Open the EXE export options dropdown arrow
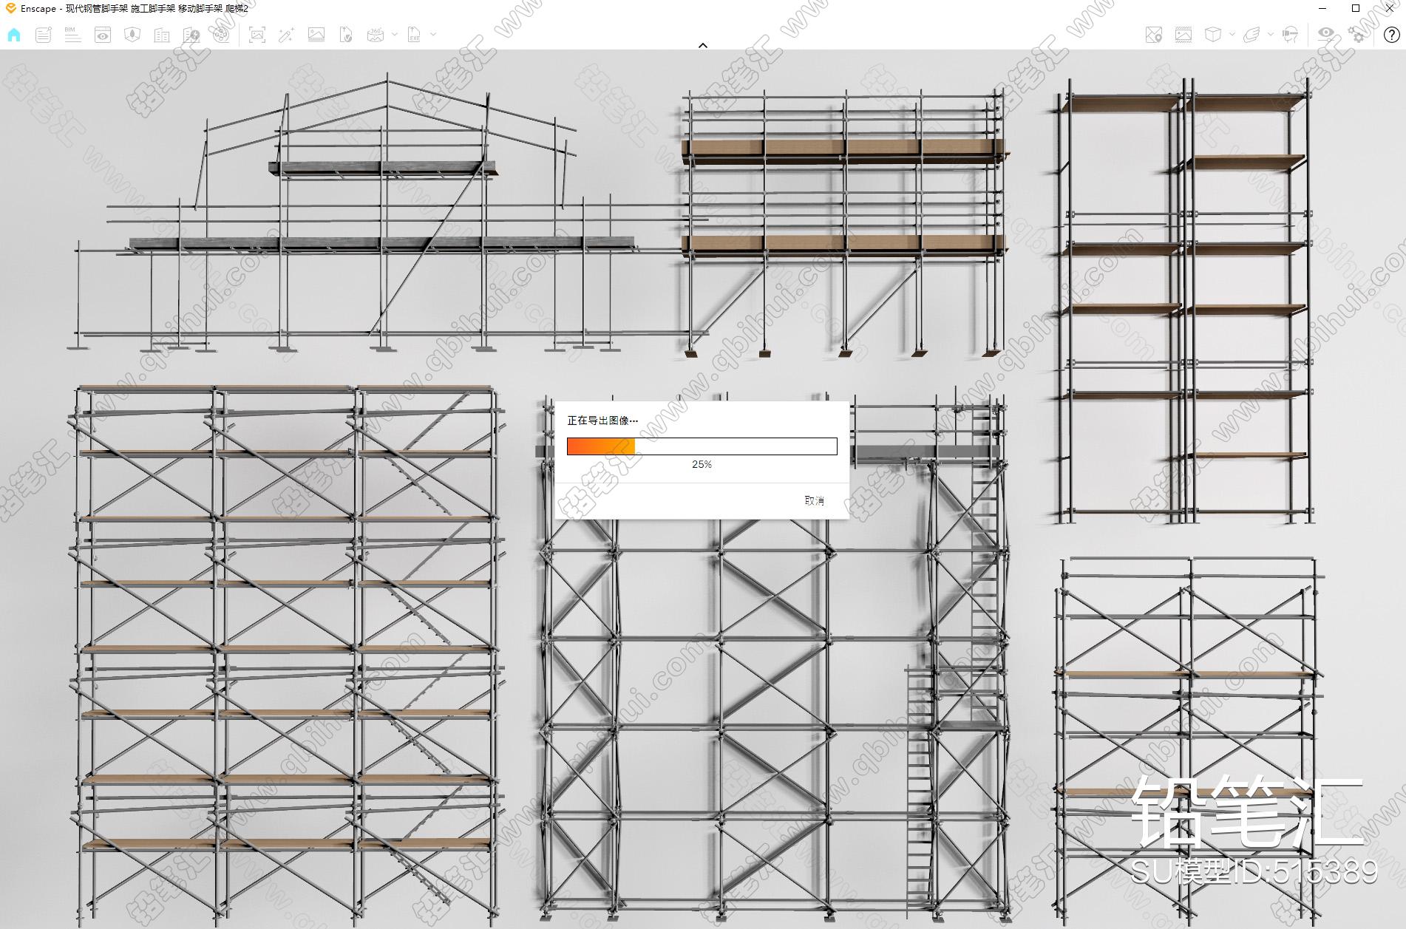Viewport: 1406px width, 929px height. [x=433, y=35]
